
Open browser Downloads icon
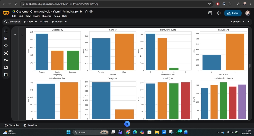pyautogui.click(x=239, y=4)
